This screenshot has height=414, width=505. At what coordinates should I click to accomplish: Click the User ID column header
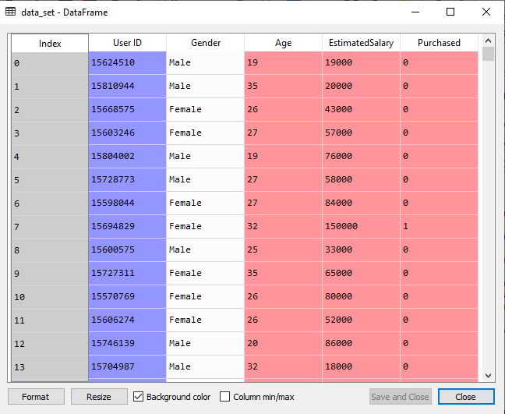[x=127, y=43]
